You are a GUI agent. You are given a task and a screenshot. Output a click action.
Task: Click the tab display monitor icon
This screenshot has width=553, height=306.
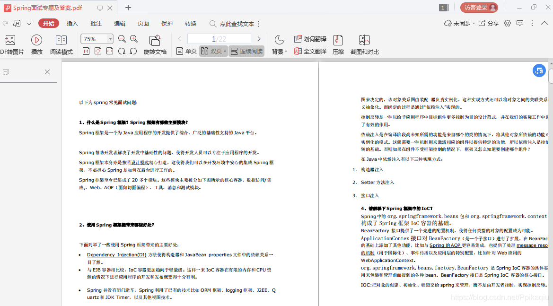[100, 8]
